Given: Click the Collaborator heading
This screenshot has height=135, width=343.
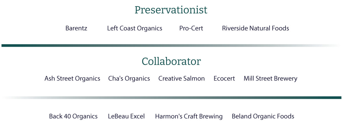Looking at the screenshot, I should tap(171, 61).
